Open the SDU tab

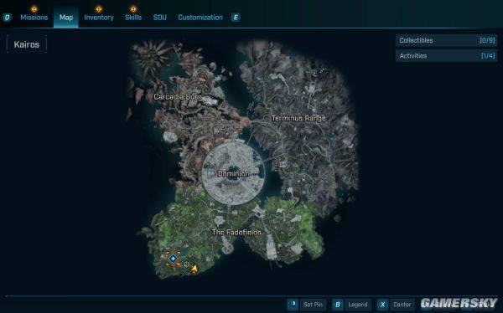click(x=160, y=18)
